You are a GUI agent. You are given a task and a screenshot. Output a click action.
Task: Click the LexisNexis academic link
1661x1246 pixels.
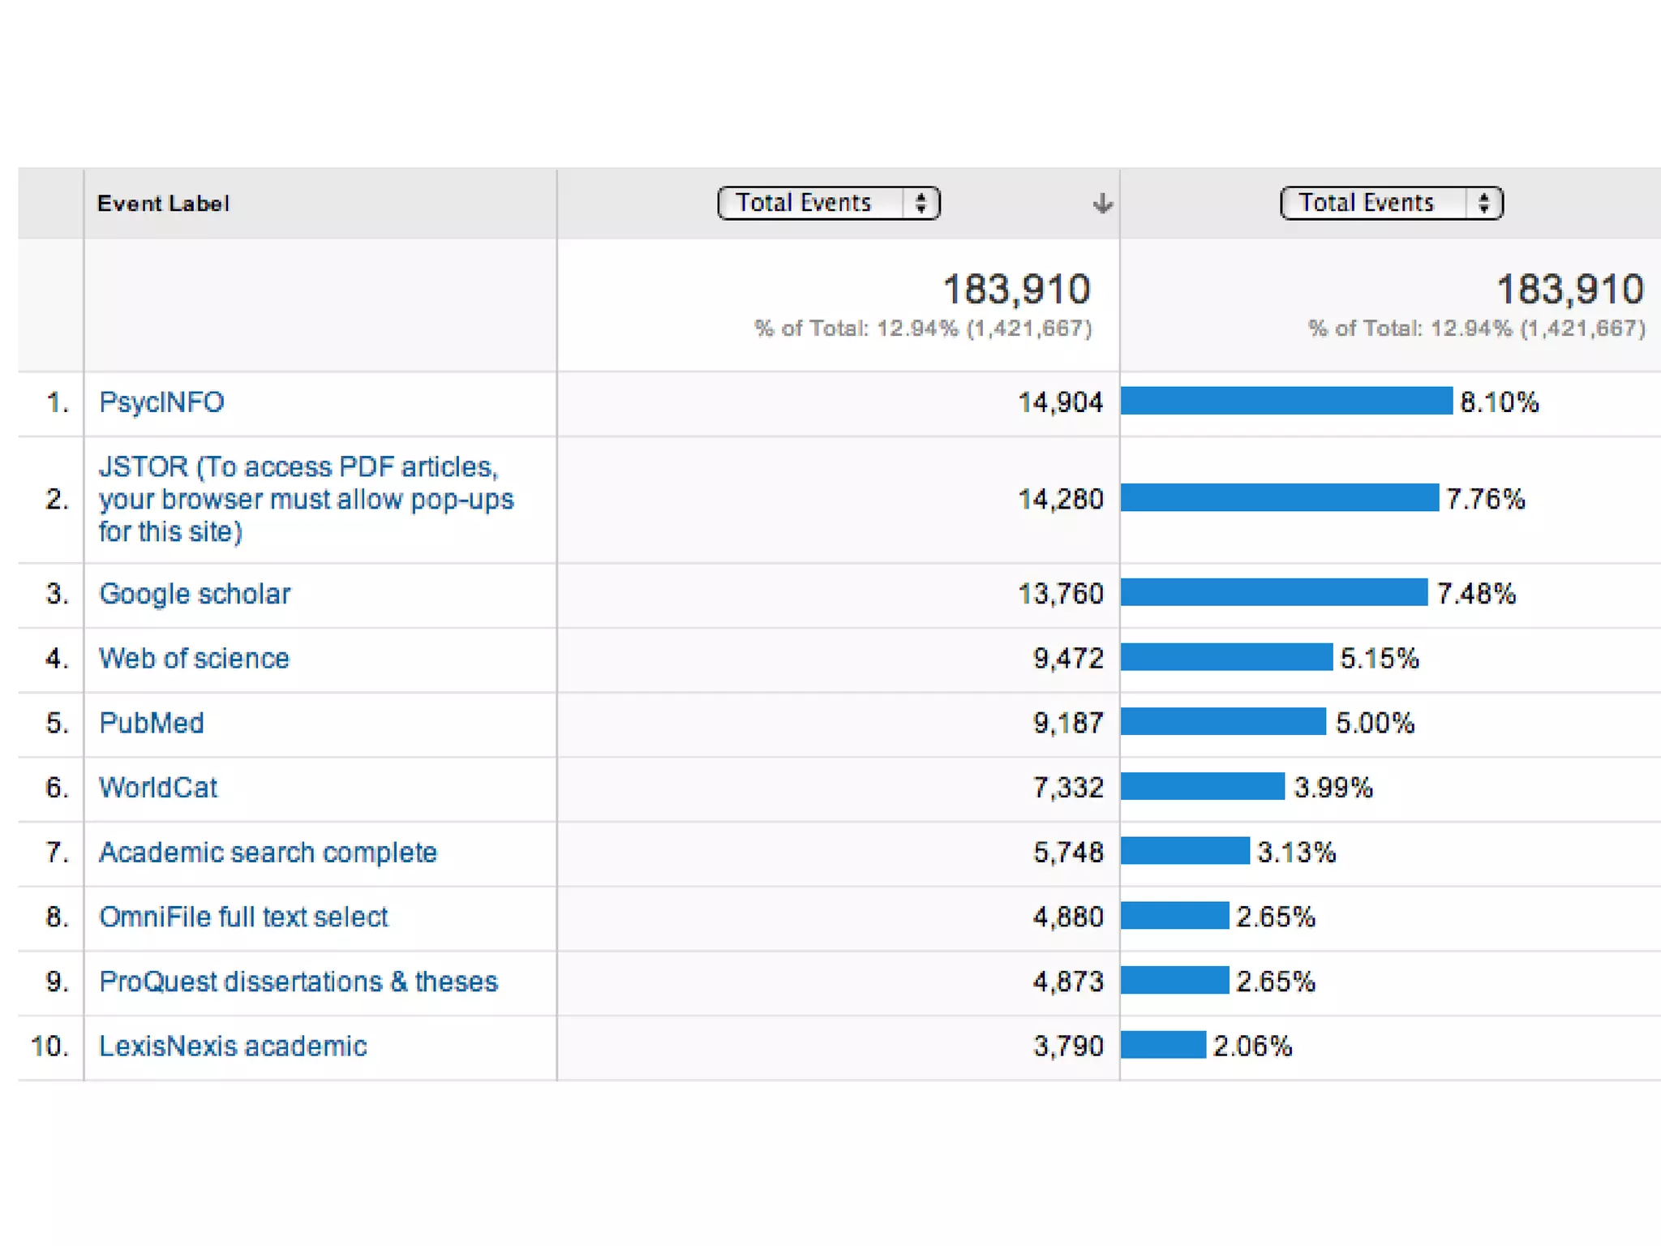tap(233, 1046)
